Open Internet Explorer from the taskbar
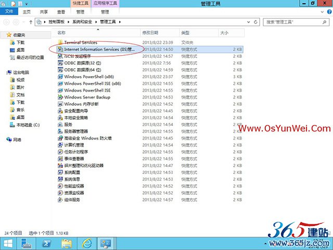333x250 pixels. coord(87,244)
